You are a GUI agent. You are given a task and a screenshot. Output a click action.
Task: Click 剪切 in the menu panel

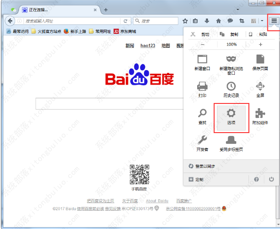(202, 34)
